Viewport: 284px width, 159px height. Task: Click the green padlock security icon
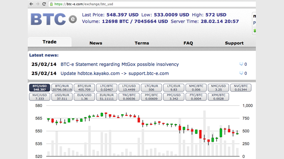[x=52, y=4]
